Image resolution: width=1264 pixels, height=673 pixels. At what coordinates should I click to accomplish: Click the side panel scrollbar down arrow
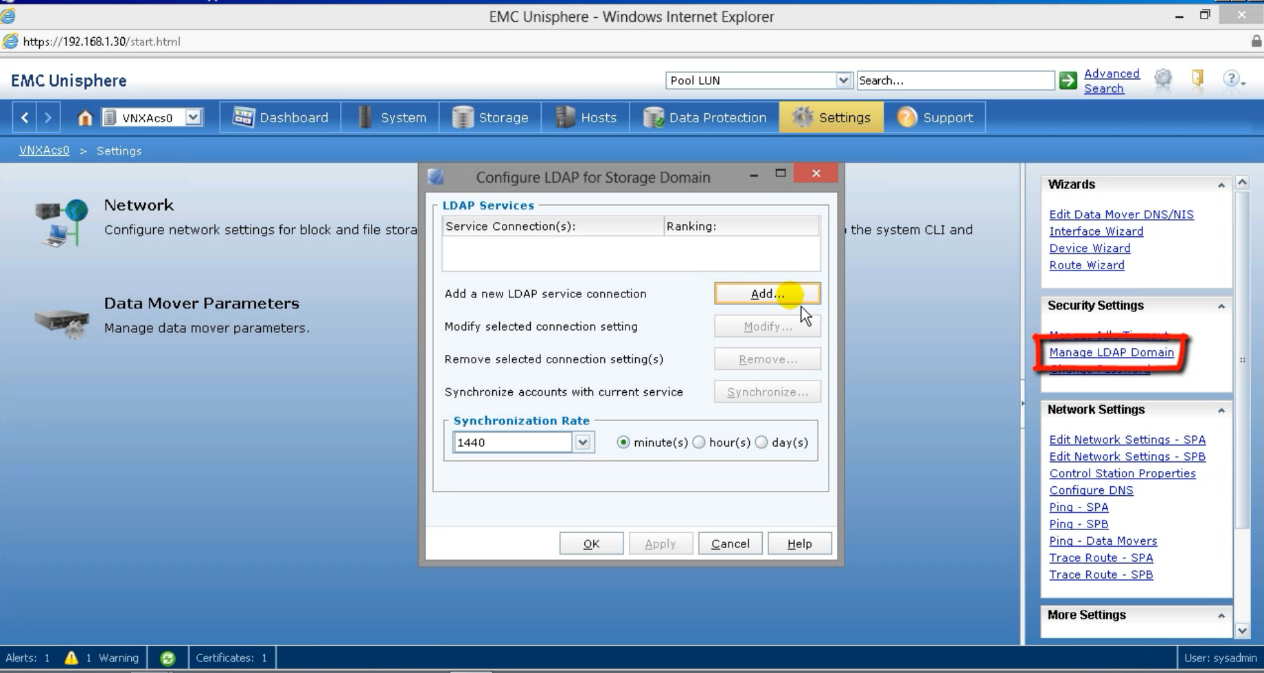(1242, 630)
